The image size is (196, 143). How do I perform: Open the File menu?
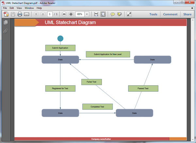click(x=5, y=8)
